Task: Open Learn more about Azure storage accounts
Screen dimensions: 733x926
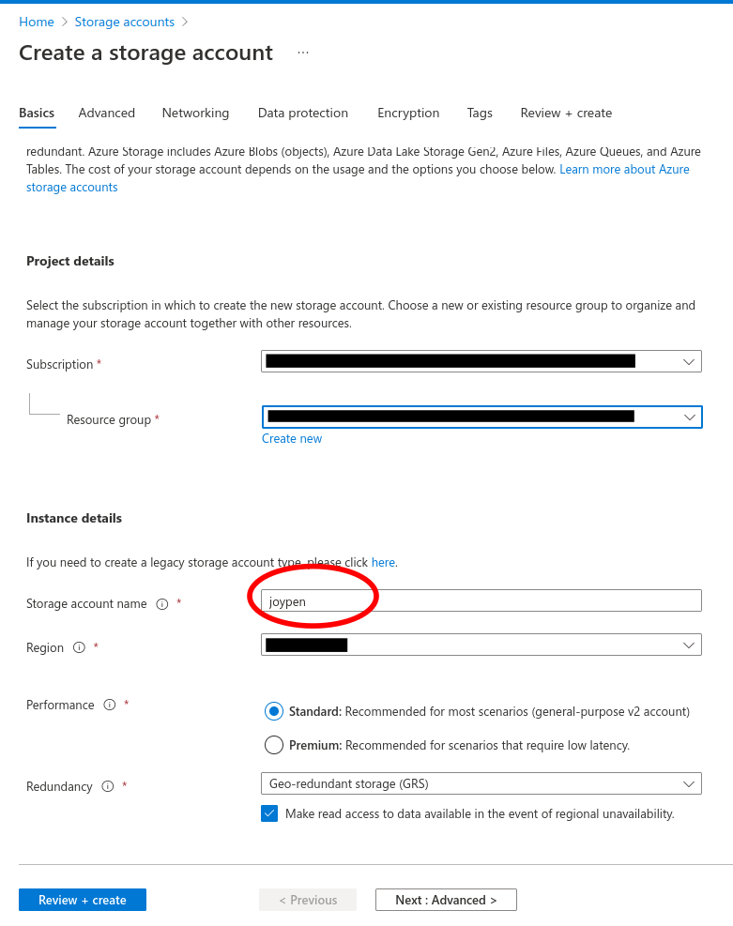Action: tap(624, 170)
